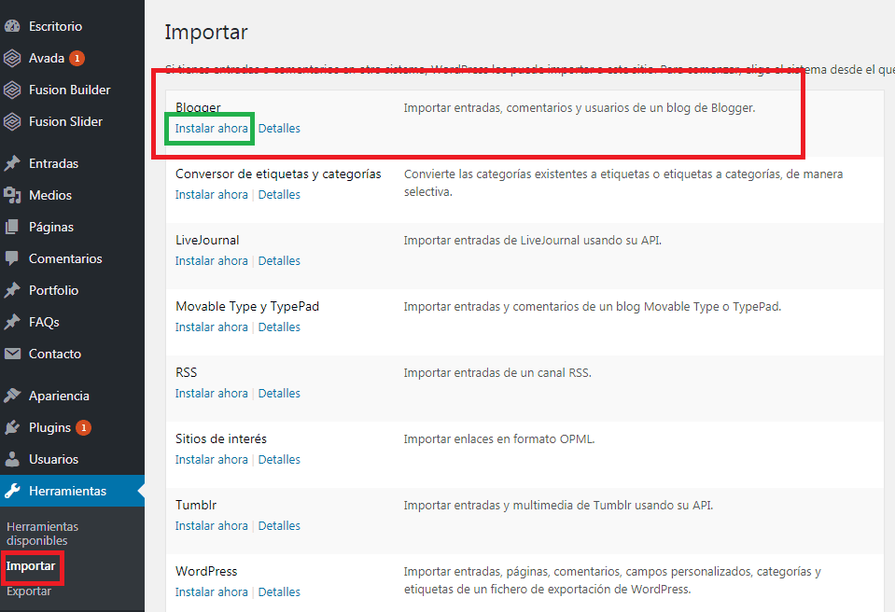View Detalles for Conversor de etiquetas
This screenshot has width=895, height=612.
coord(279,194)
